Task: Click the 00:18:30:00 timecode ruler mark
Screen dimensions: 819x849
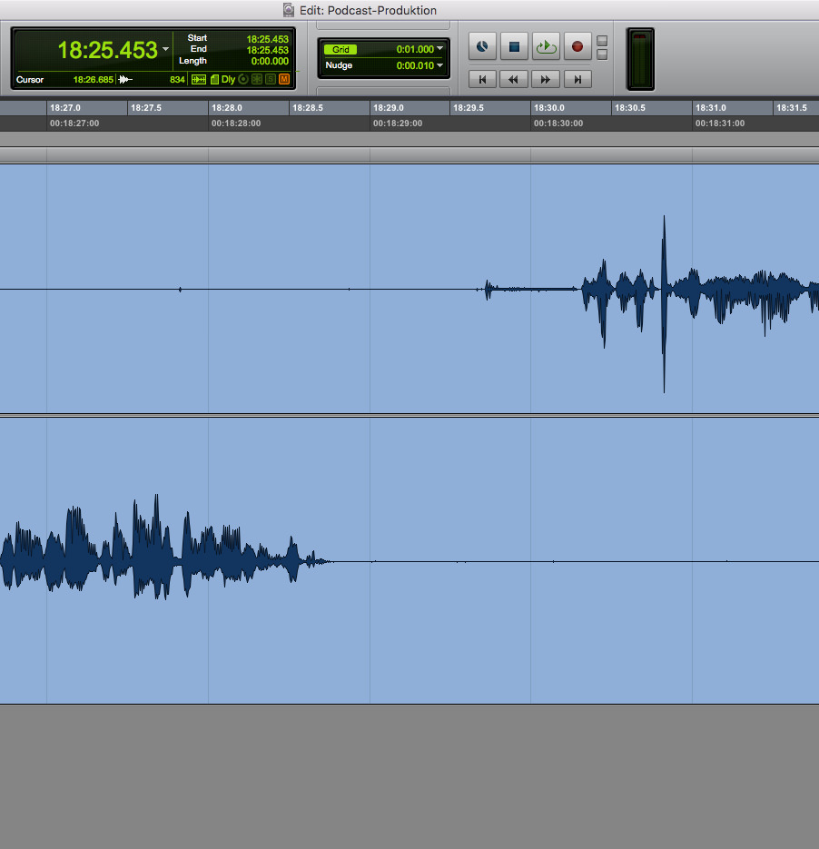Action: click(558, 123)
